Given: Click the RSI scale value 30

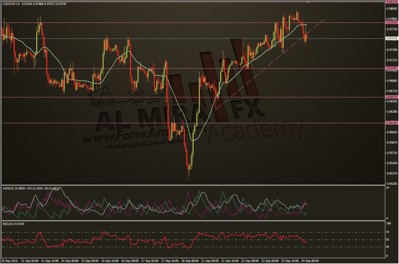Looking at the screenshot, I should pyautogui.click(x=388, y=247).
